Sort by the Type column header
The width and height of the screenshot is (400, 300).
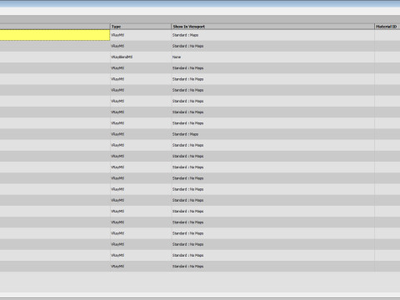[x=141, y=27]
